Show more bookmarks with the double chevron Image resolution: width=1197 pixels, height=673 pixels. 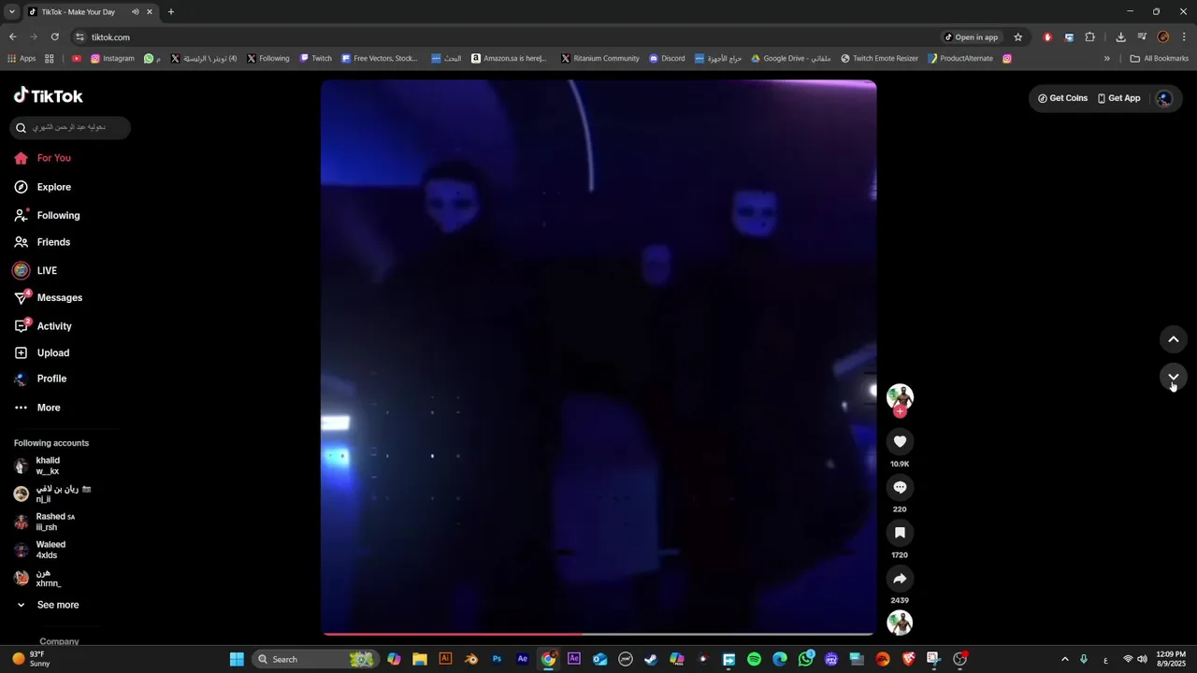click(x=1107, y=58)
